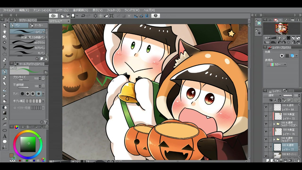Select the Text tool (A)
The height and width of the screenshot is (170, 302).
point(5,136)
